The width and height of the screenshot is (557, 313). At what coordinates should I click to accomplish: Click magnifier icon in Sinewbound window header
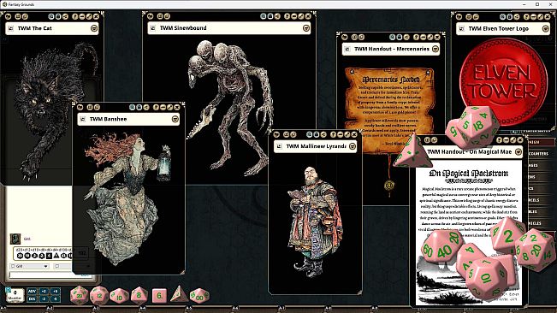(264, 16)
